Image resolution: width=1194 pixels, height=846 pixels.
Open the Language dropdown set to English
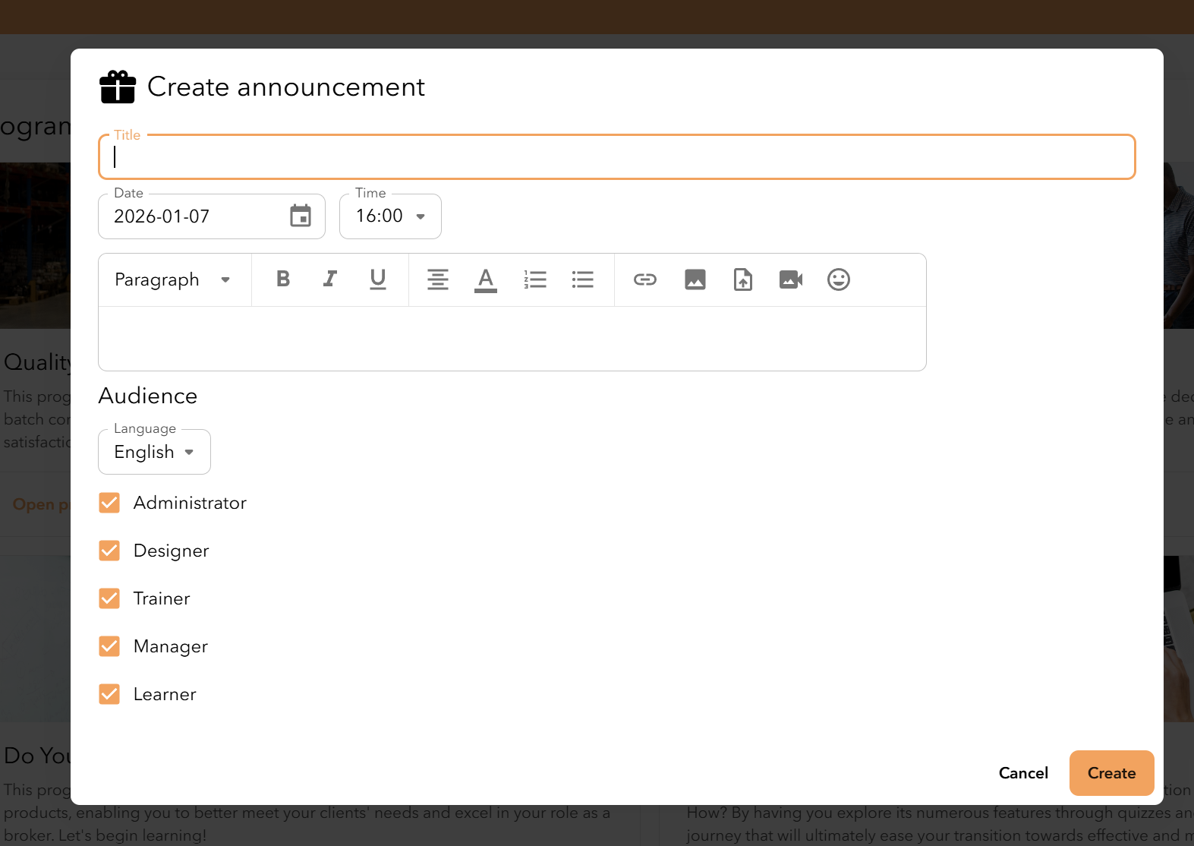tap(154, 452)
